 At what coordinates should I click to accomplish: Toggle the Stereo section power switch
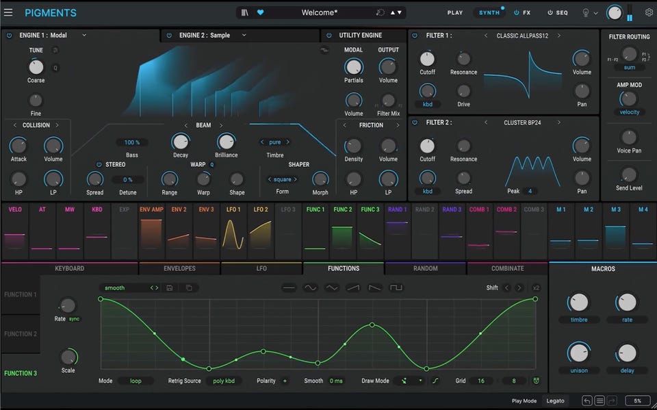[99, 164]
